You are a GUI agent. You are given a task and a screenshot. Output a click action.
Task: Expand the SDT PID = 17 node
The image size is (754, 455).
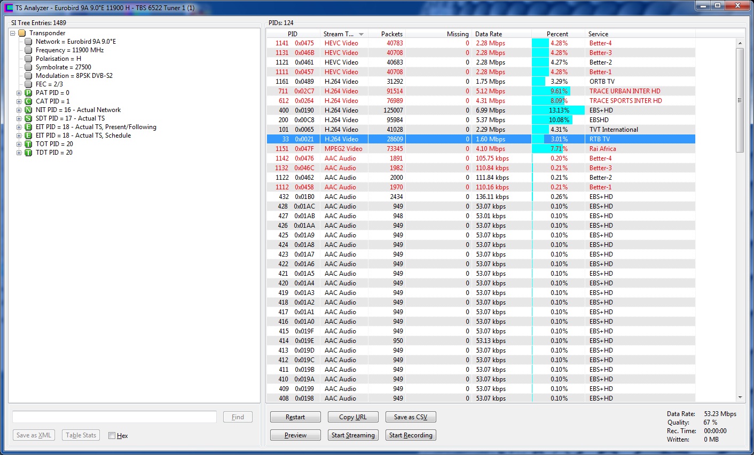(x=19, y=118)
